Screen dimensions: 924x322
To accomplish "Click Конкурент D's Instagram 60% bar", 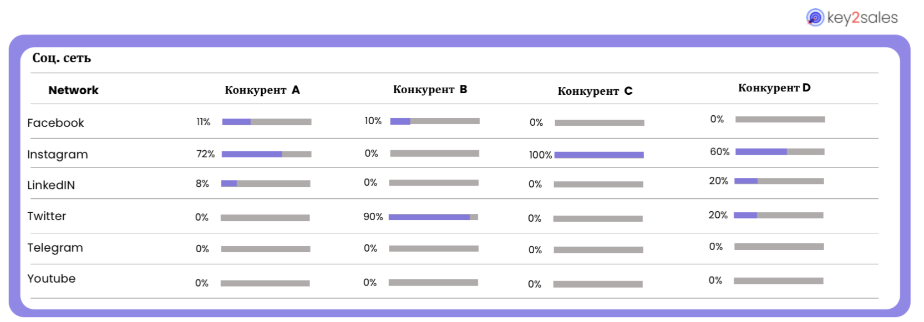I will (780, 152).
